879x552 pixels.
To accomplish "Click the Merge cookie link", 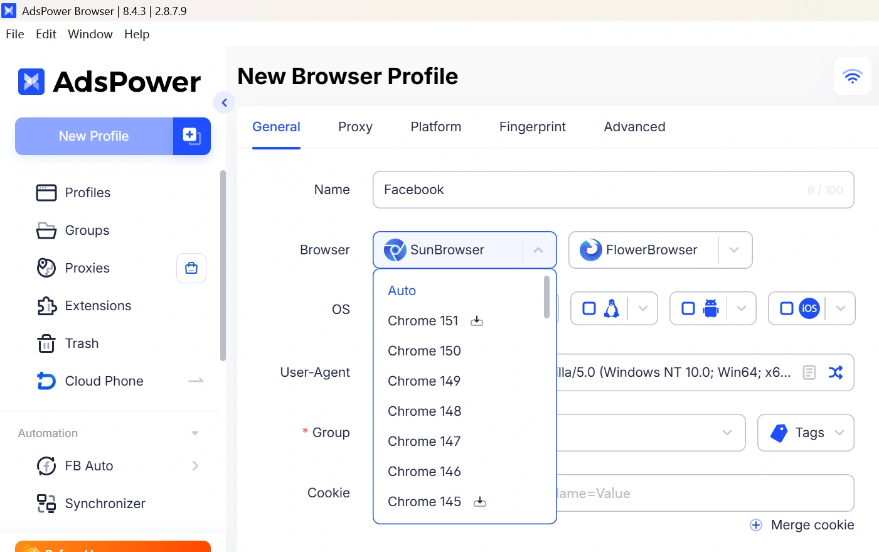I will pyautogui.click(x=812, y=525).
